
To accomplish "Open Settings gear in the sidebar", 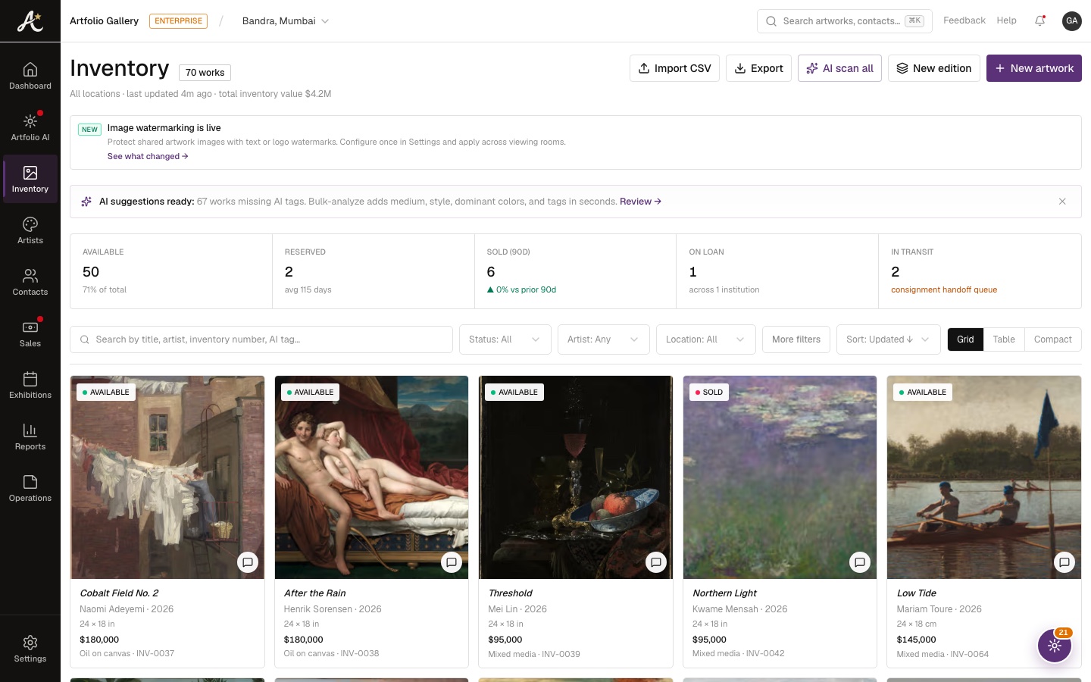I will [30, 649].
